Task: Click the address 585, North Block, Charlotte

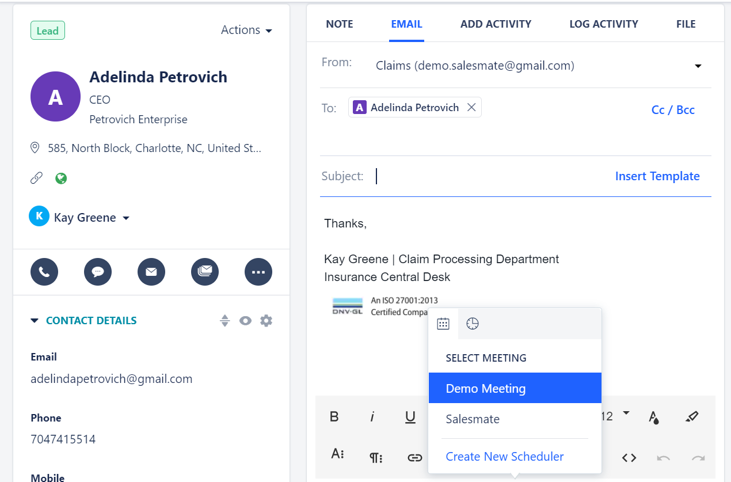Action: pos(155,148)
